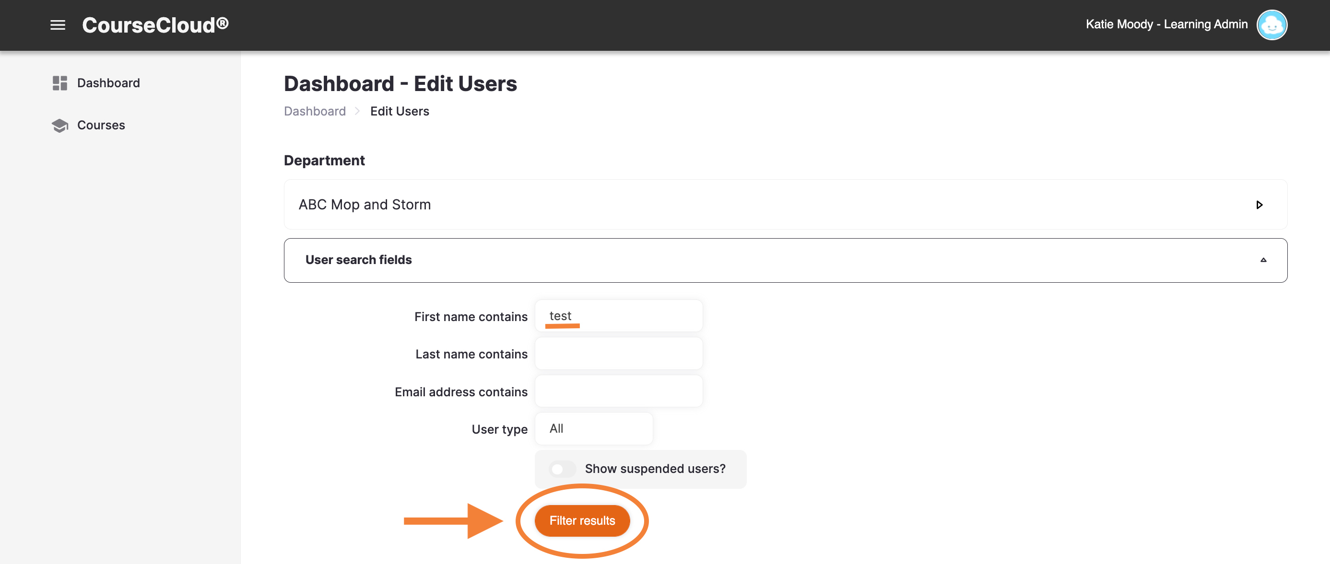Image resolution: width=1330 pixels, height=564 pixels.
Task: Click the Dashboard - Edit Users heading
Action: [x=400, y=83]
